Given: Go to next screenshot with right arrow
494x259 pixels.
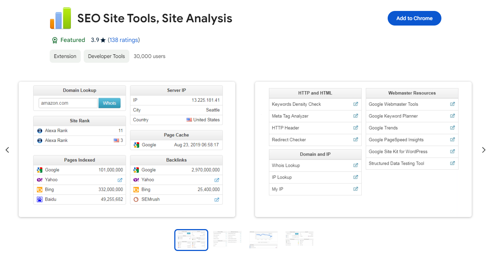Looking at the screenshot, I should [x=484, y=150].
